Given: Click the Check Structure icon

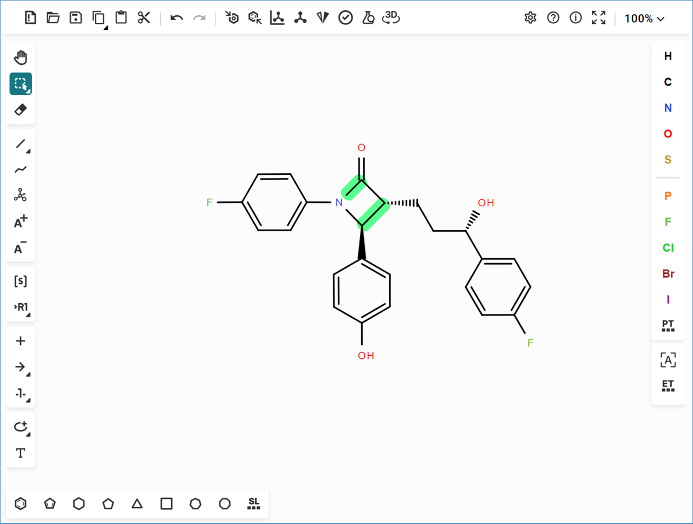Looking at the screenshot, I should [345, 18].
